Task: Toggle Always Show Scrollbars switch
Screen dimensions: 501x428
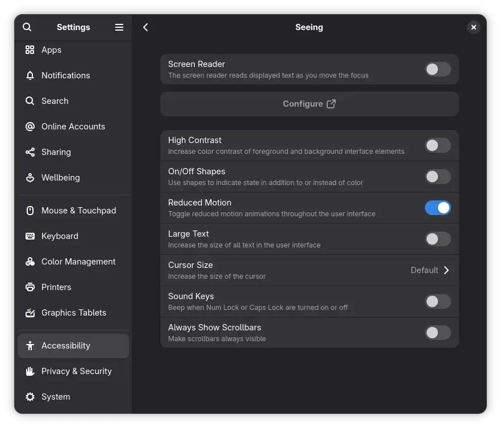Action: click(437, 333)
